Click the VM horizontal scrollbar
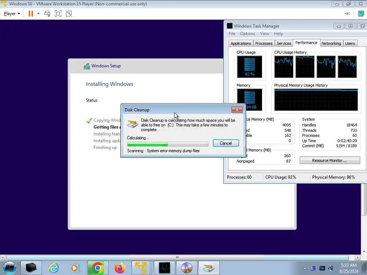Screen dimensions: 367x275 tap(177, 257)
